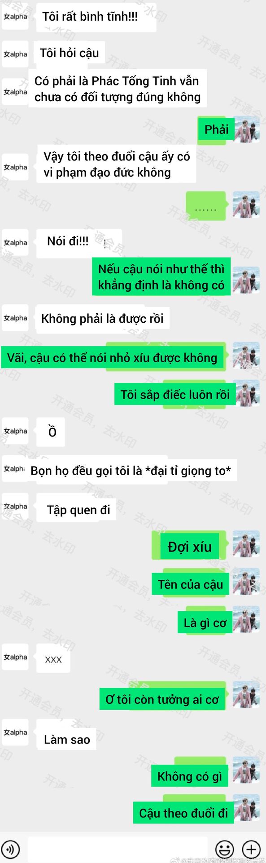Screen dimensions: 266x863
Task: Tap the green "……" message bubble
Action: tap(206, 205)
